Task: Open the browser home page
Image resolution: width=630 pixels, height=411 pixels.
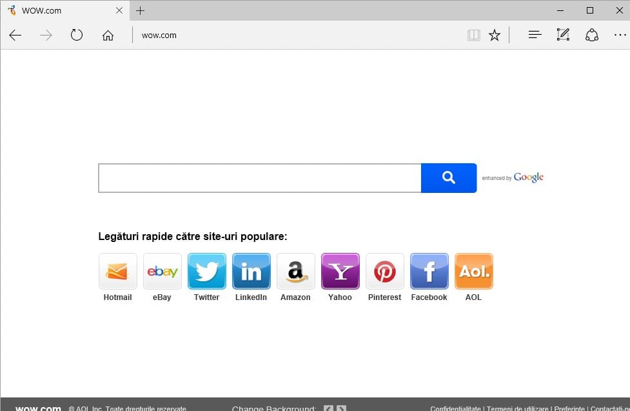Action: 108,35
